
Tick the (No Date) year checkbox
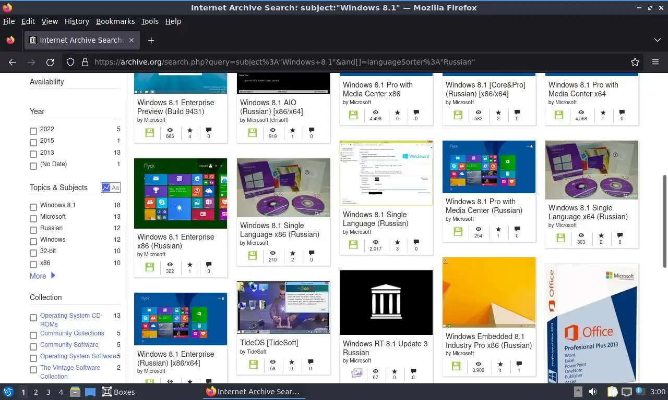[33, 166]
